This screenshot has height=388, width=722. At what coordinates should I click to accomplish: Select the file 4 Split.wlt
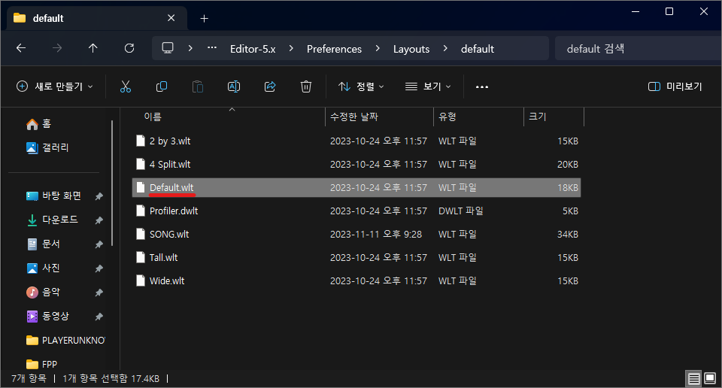356,165
